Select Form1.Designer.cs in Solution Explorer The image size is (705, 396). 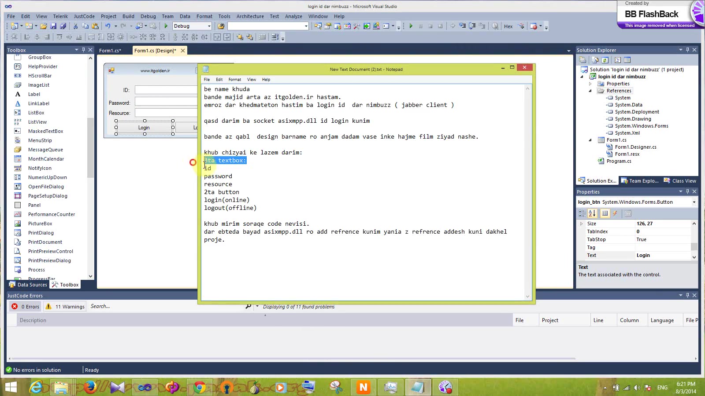point(635,147)
